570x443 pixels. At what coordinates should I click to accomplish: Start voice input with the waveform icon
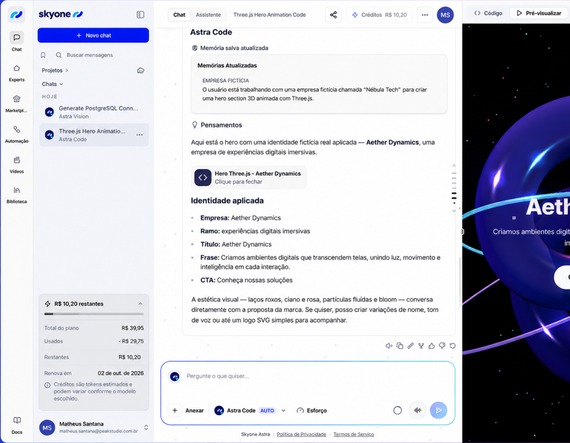click(418, 410)
